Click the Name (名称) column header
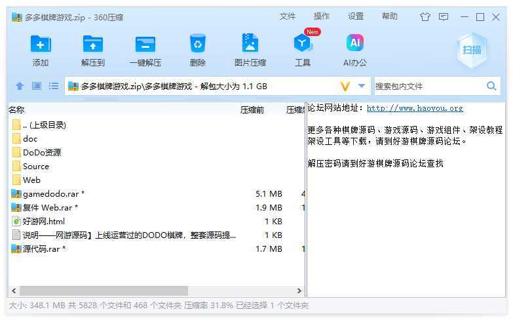The image size is (513, 320). click(17, 110)
